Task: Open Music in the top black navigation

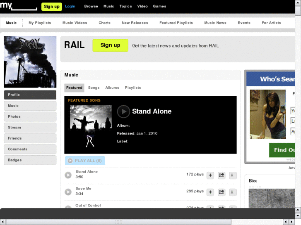Action: [108, 6]
